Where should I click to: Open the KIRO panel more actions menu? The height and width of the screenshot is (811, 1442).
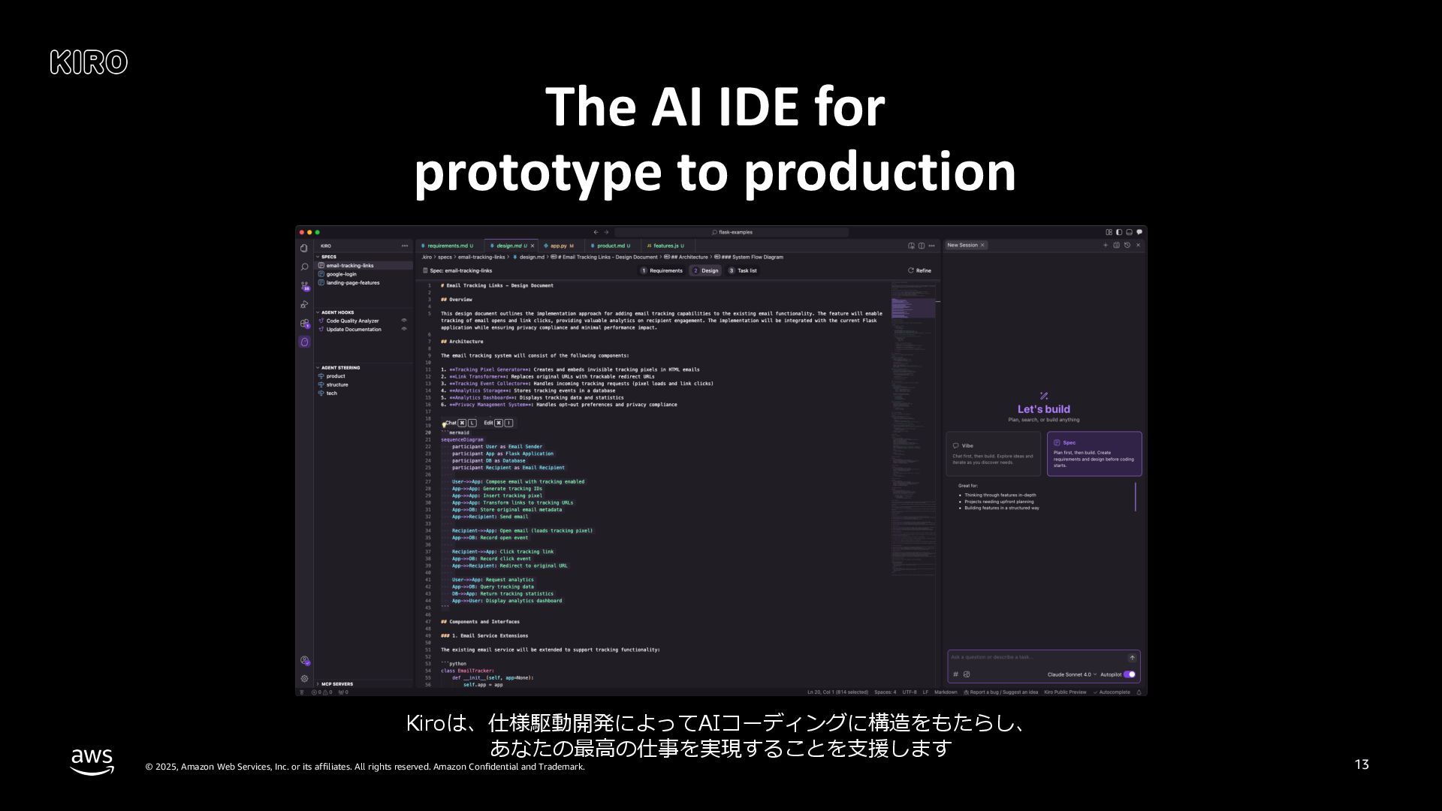click(x=405, y=246)
